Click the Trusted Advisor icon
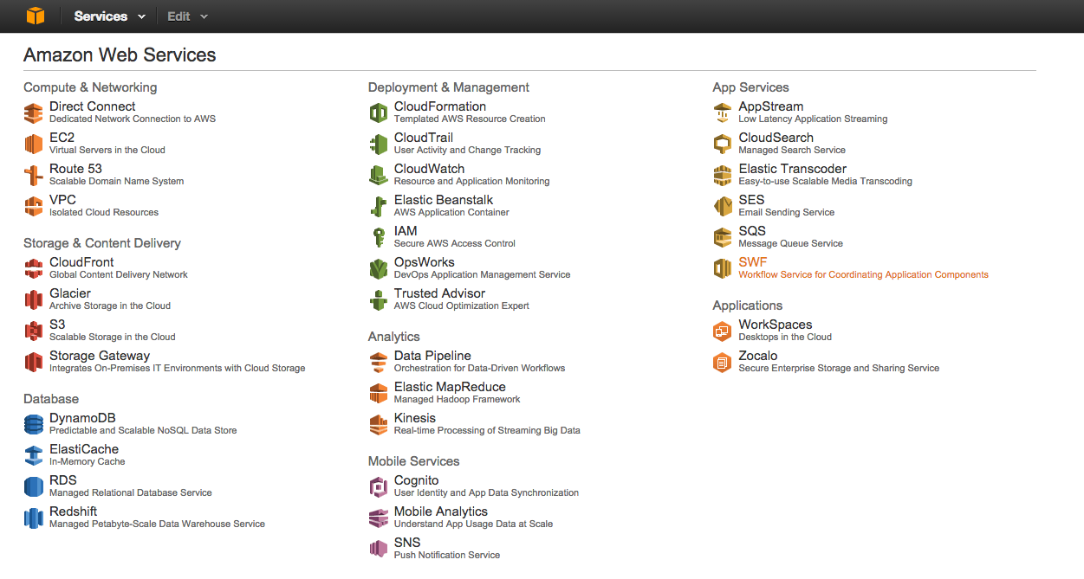1084x579 pixels. (379, 299)
